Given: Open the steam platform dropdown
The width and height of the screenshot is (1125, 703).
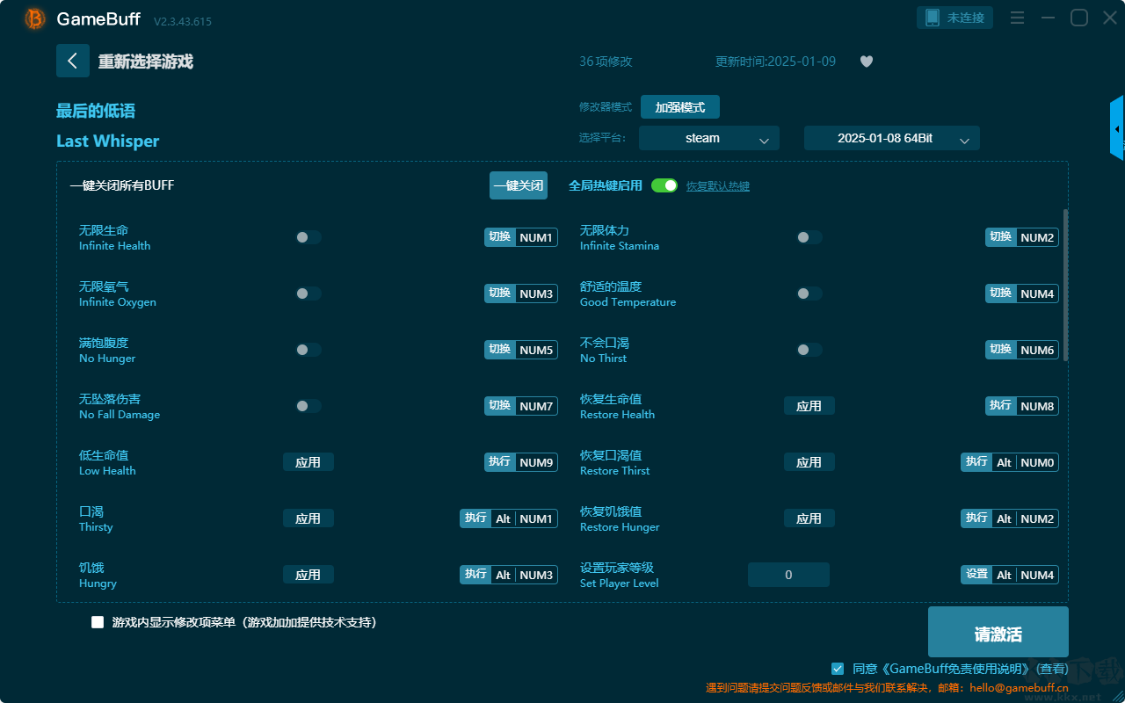Looking at the screenshot, I should [709, 138].
